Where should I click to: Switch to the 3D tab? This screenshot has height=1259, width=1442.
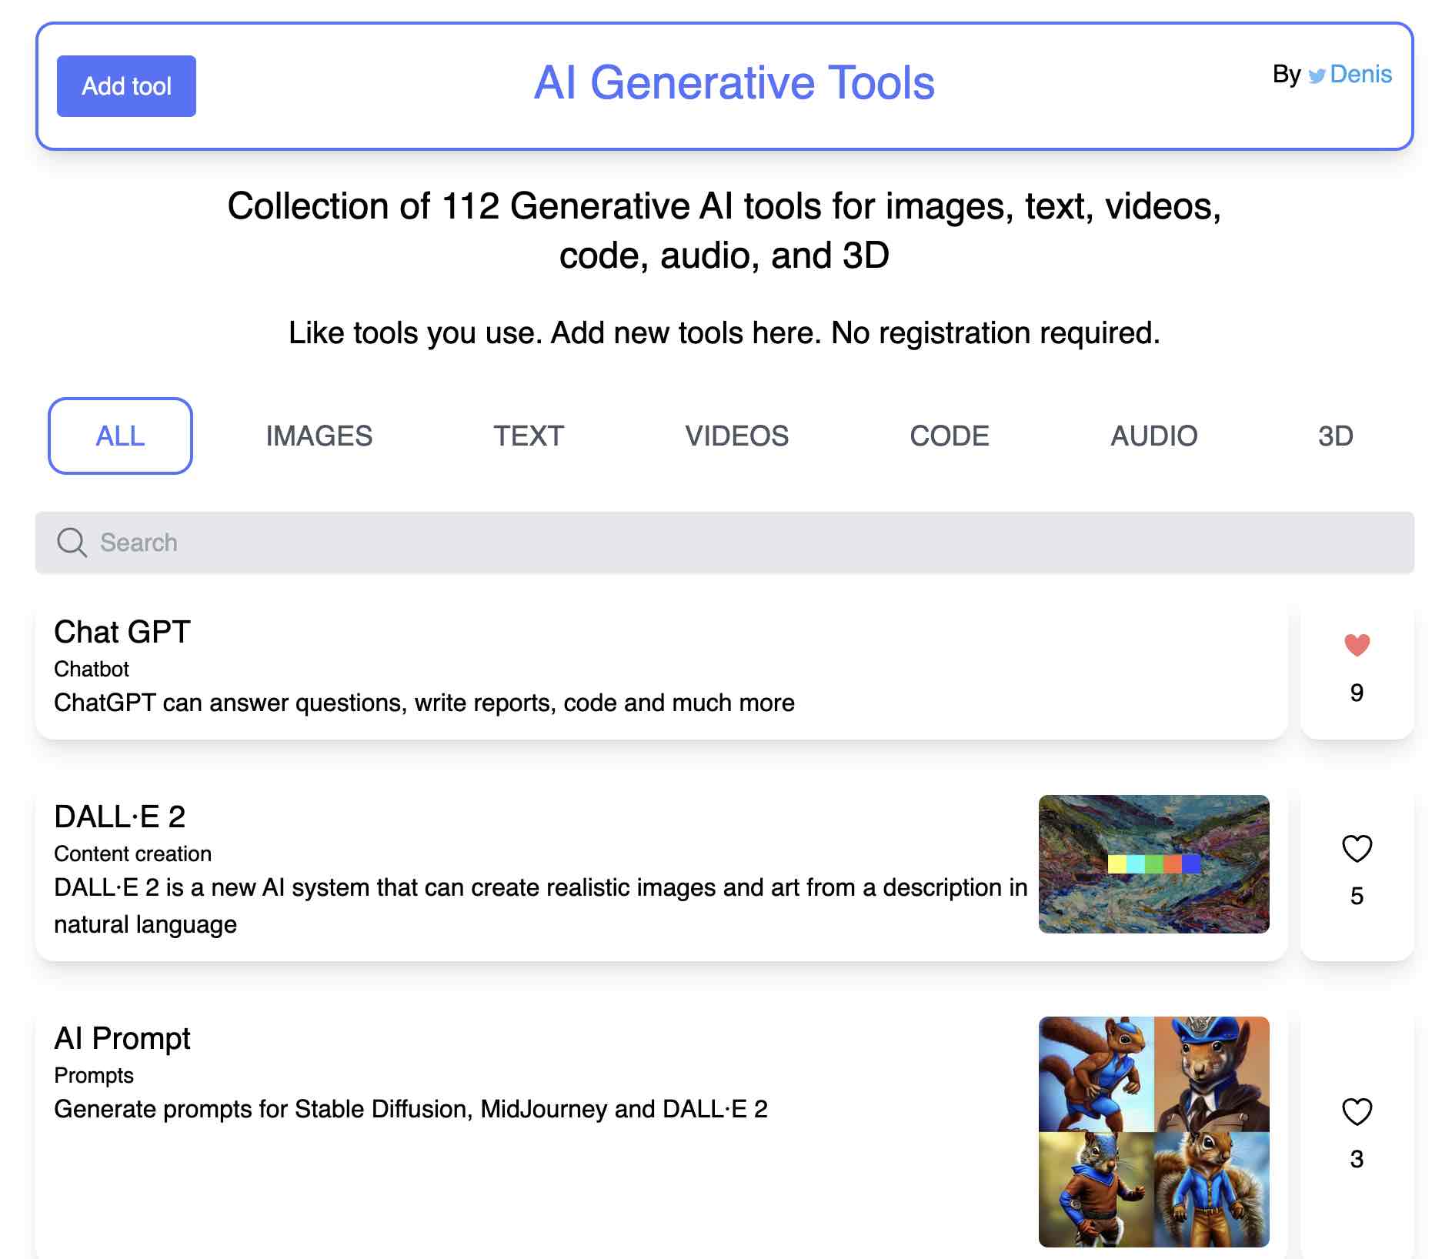1335,436
